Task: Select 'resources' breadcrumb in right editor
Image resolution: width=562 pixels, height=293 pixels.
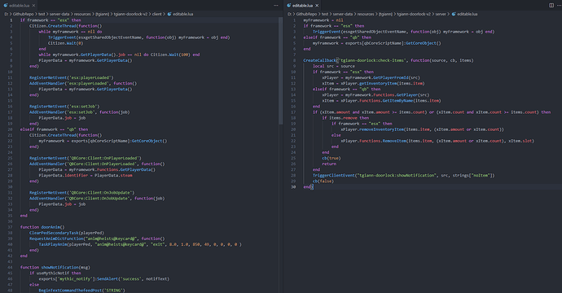Action: pos(366,14)
